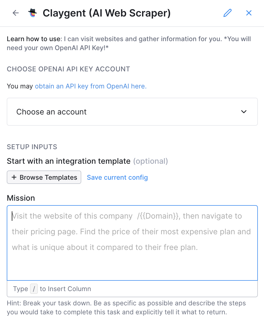Screen dimensions: 264x323
Task: Close the Claygent panel with the X
Action: pyautogui.click(x=249, y=13)
